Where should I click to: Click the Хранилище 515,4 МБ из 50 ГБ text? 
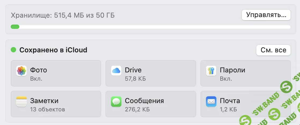point(63,15)
